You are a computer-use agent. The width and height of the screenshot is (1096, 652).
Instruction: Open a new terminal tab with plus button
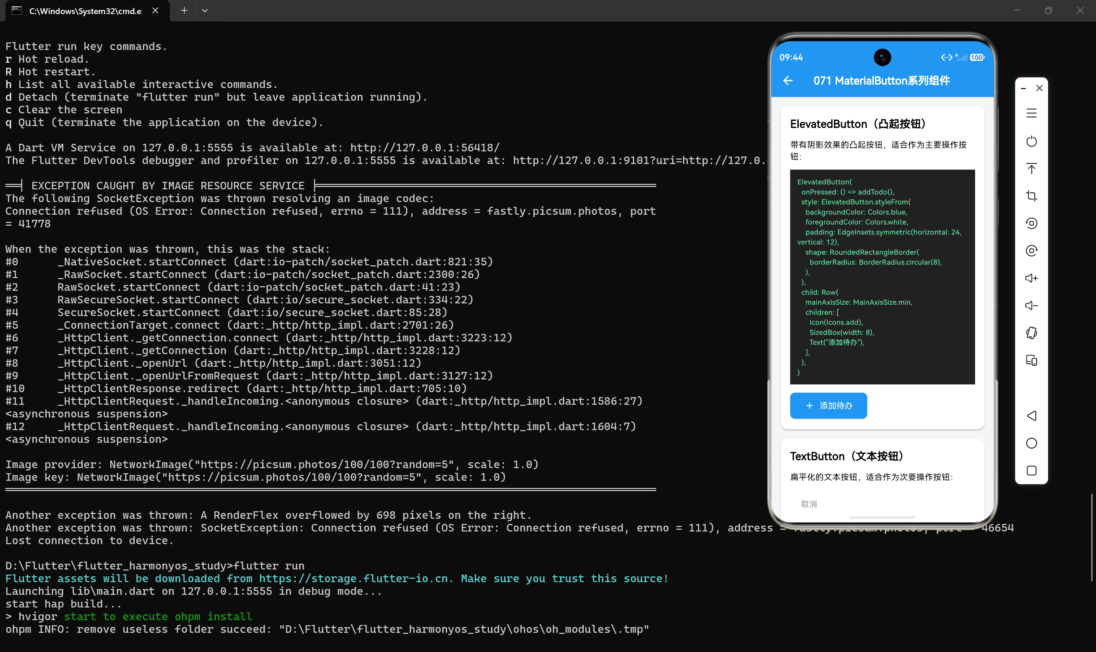point(184,11)
